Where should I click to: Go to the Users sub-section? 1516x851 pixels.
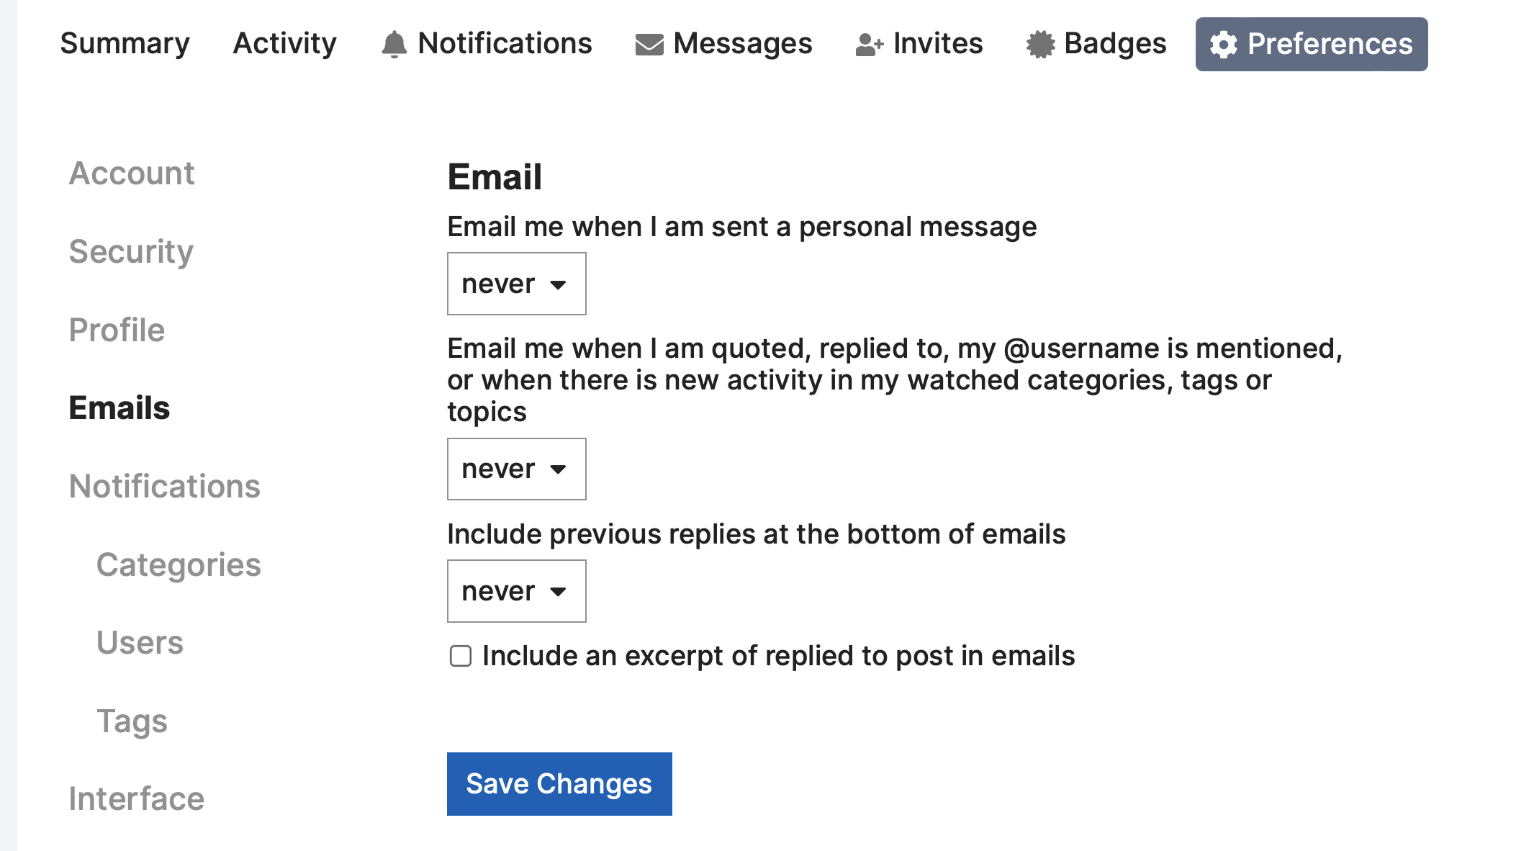pos(140,643)
